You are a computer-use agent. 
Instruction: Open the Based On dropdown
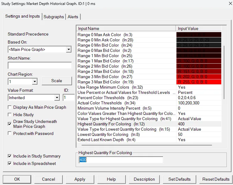pos(69,49)
